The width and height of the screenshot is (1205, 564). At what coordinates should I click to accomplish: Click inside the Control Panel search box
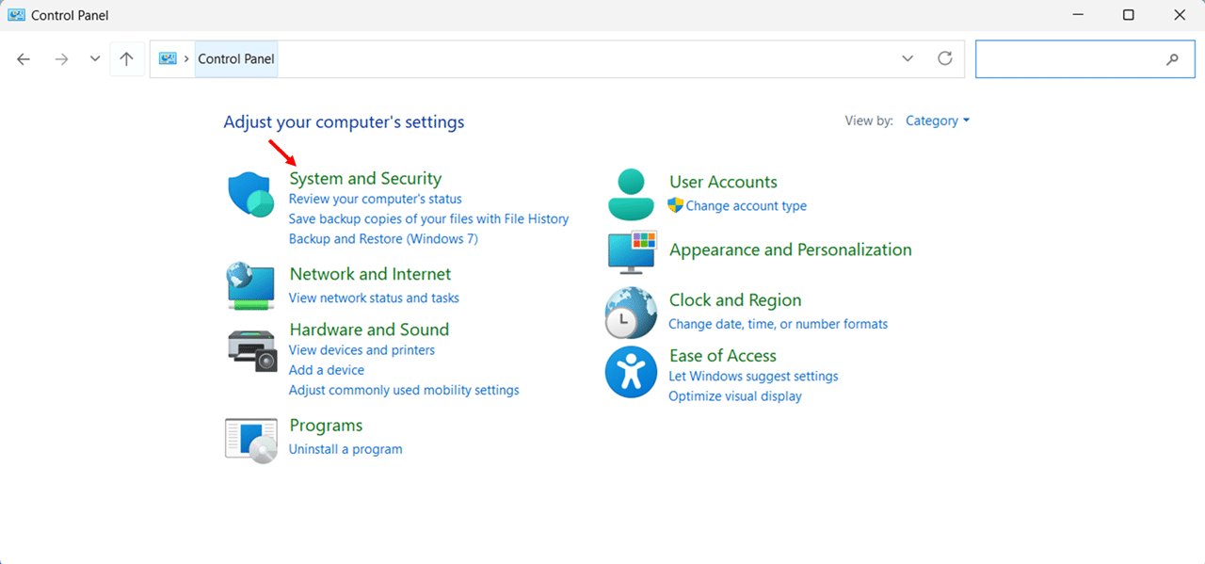[1068, 58]
